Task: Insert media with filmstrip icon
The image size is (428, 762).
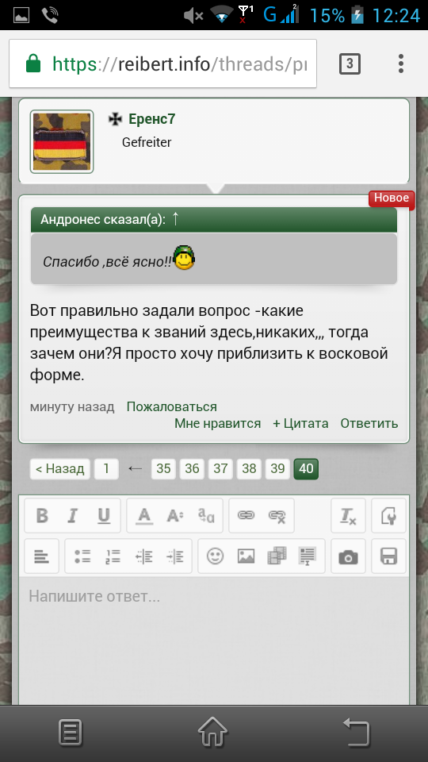Action: 277,556
